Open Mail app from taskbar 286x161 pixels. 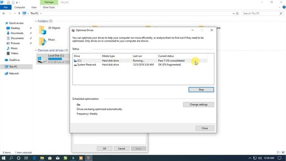[58, 158]
